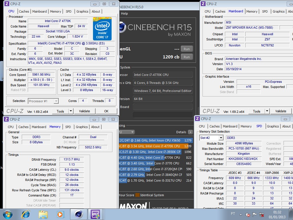Image resolution: width=293 pixels, height=220 pixels.
Task: Click CPU-Z title icon in SPD window
Action: pyautogui.click(x=197, y=119)
